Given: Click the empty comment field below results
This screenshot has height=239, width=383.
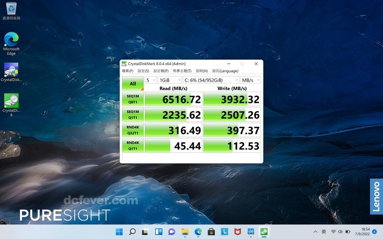Looking at the screenshot, I should pyautogui.click(x=192, y=157).
